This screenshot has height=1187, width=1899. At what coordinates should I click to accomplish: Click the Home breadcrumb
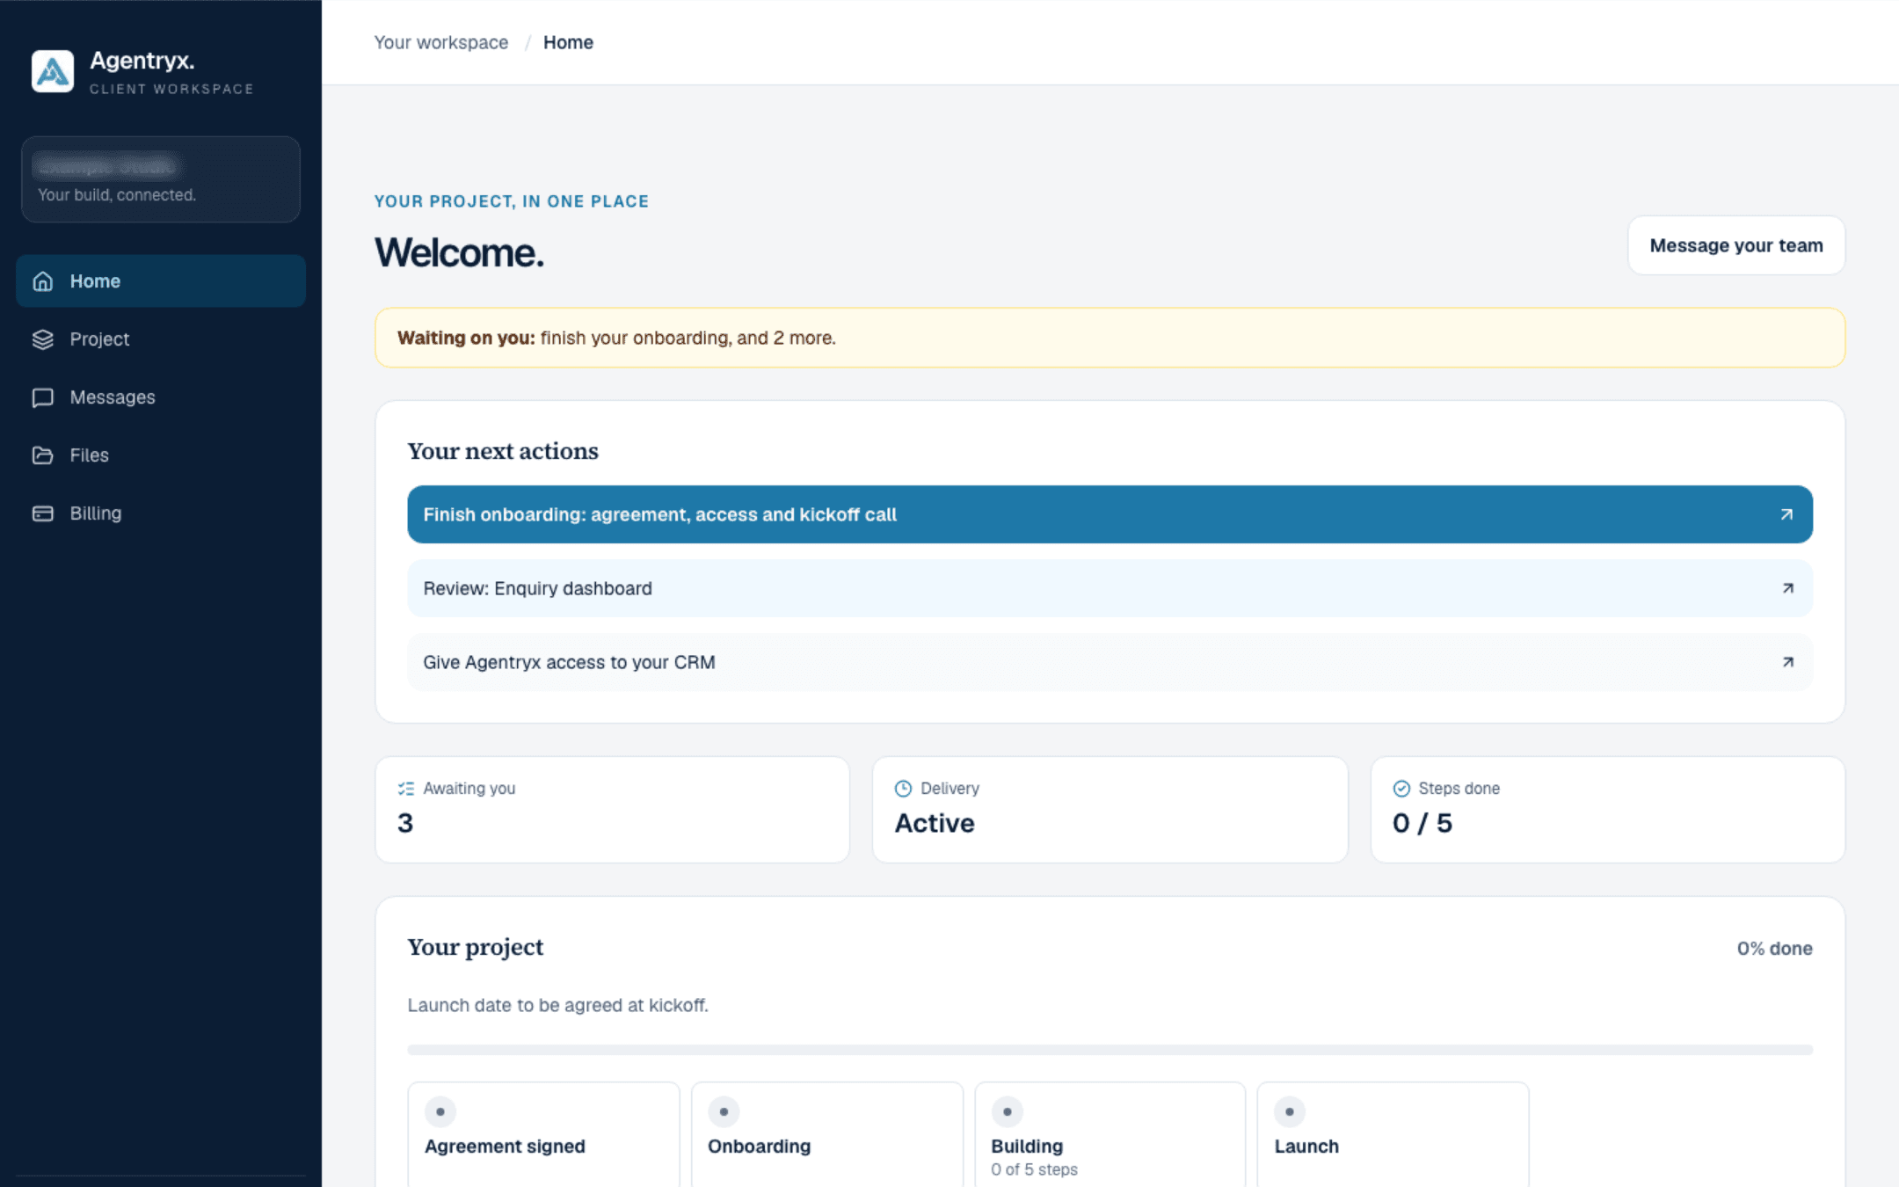[568, 42]
